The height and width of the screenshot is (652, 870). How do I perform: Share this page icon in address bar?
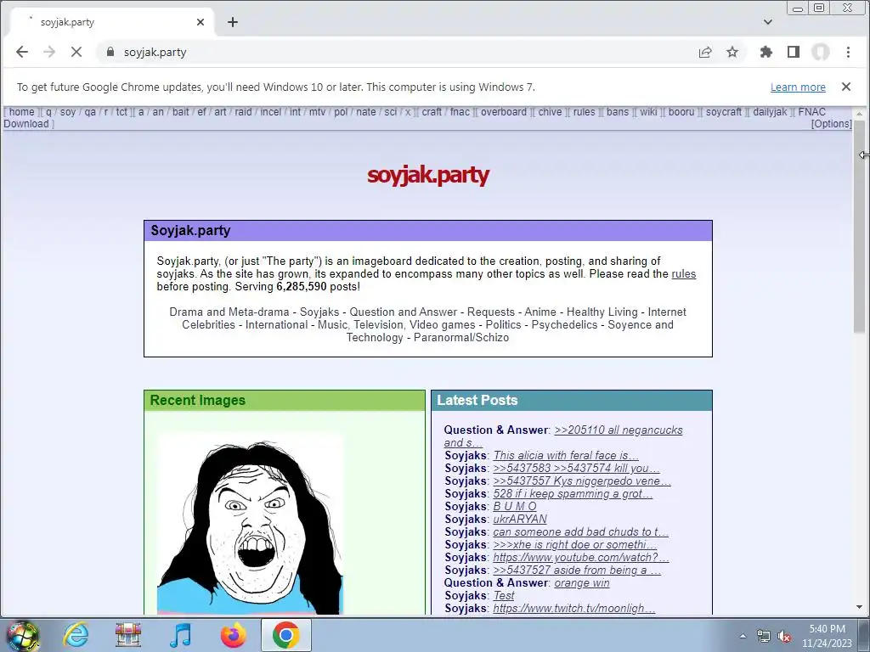[x=705, y=52]
